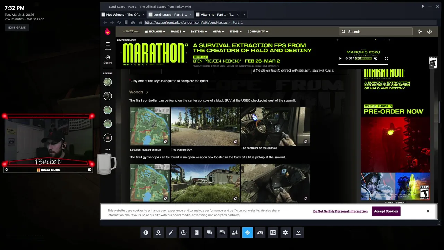444x250 pixels.
Task: Open the controller on the console thumbnail
Action: [x=275, y=126]
